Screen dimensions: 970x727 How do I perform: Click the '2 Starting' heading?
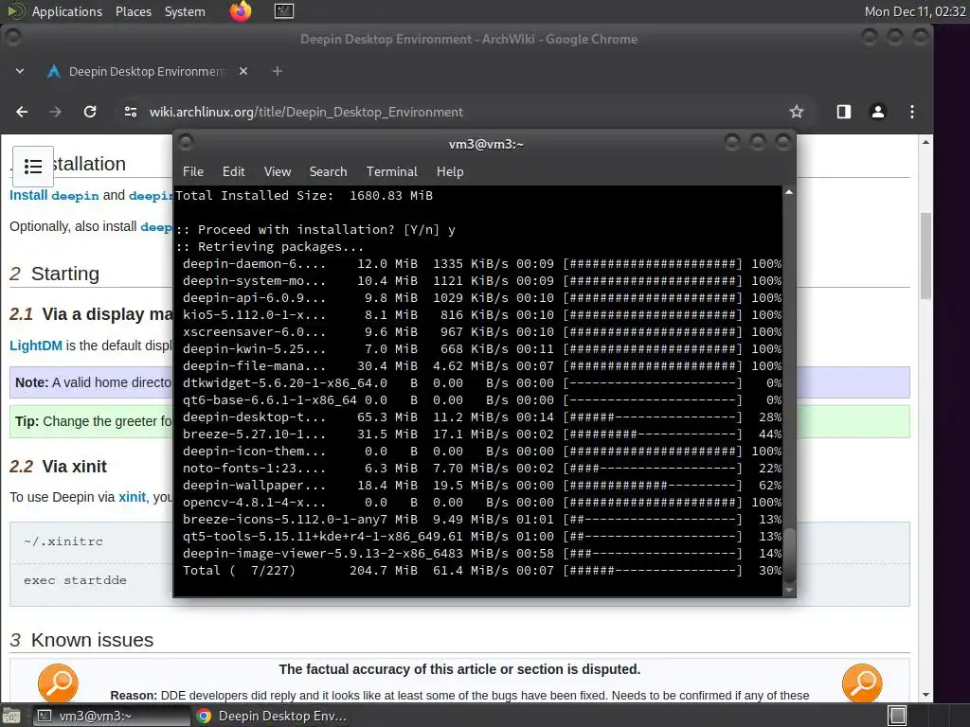[x=54, y=274]
